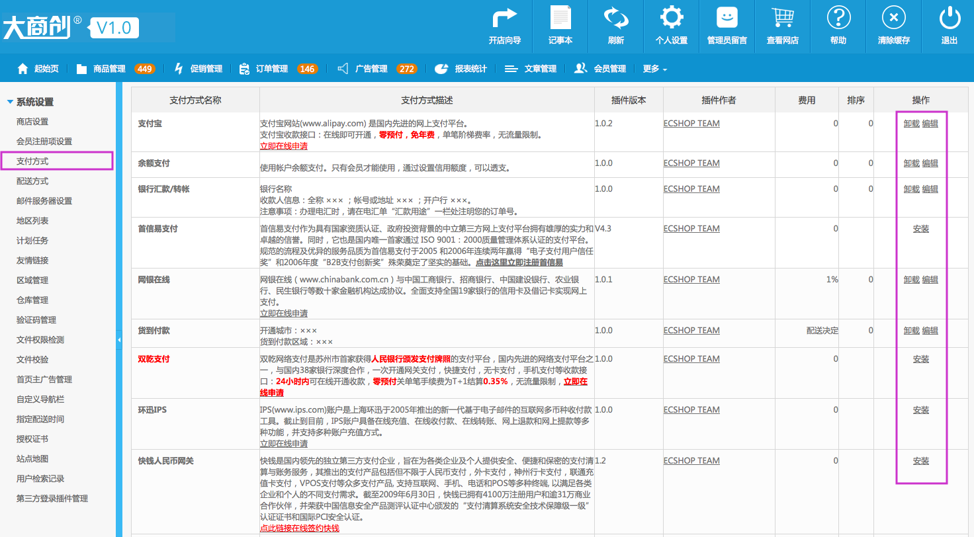Expand the 更多 dropdown
This screenshot has height=537, width=974.
pyautogui.click(x=655, y=68)
